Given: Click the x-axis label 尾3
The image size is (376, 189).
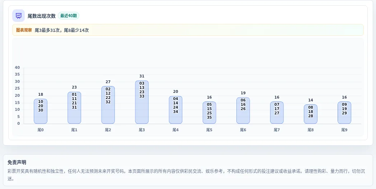Looking at the screenshot, I should point(142,130).
